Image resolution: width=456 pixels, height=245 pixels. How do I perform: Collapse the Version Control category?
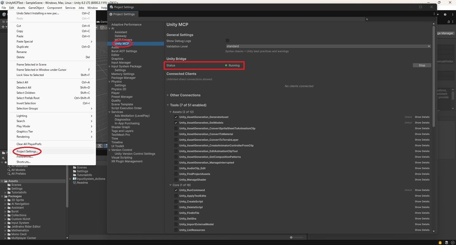pos(109,150)
